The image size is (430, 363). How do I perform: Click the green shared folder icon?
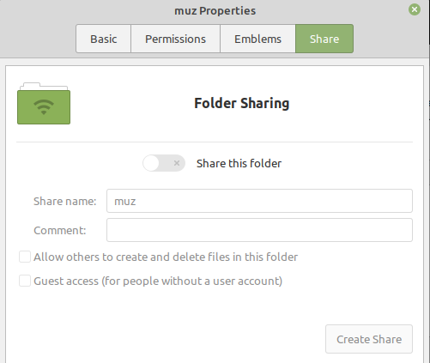[44, 104]
